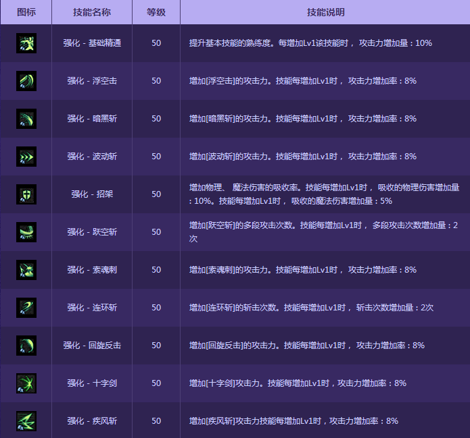470x438 pixels.
Task: Click skill name 强化 - 波动斩
Action: point(92,157)
